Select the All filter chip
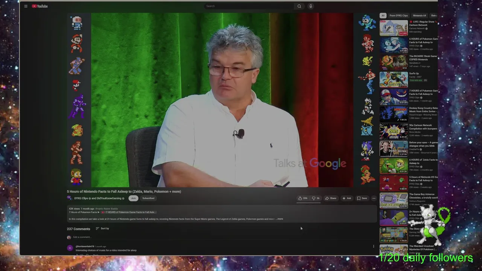 point(383,15)
